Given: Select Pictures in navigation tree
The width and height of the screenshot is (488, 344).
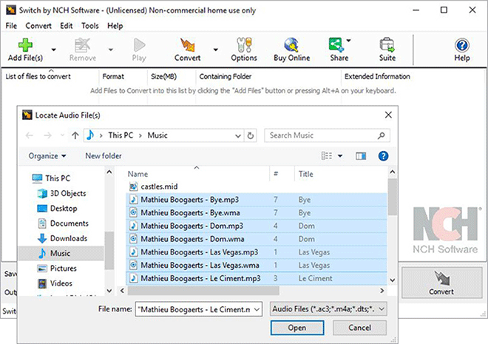Looking at the screenshot, I should [x=57, y=268].
